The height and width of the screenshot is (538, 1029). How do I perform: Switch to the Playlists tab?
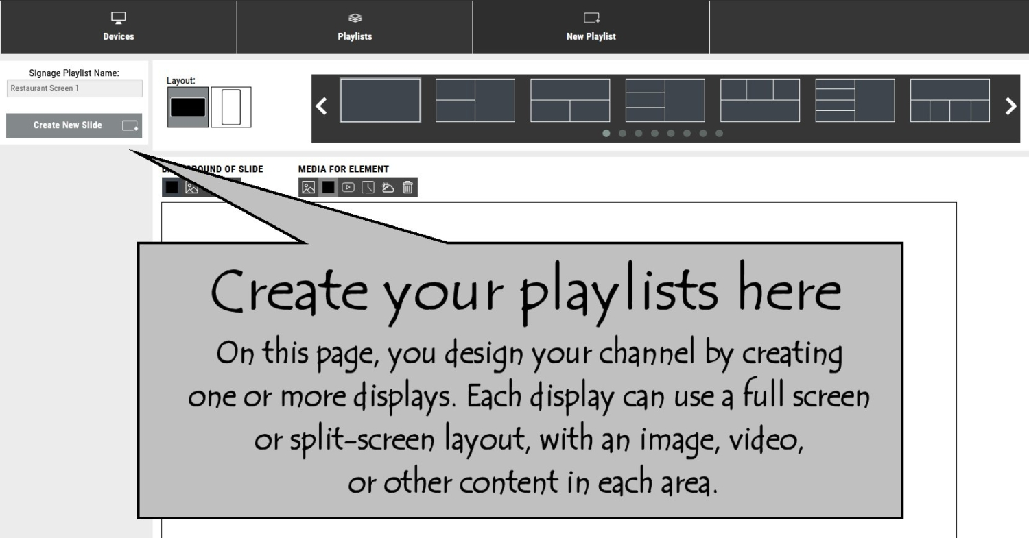pos(355,27)
